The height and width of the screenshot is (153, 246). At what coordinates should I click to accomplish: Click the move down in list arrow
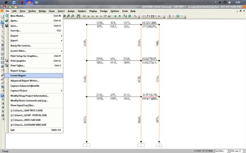click(x=120, y=16)
